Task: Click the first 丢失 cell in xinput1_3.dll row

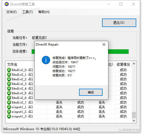Action: coord(59,117)
